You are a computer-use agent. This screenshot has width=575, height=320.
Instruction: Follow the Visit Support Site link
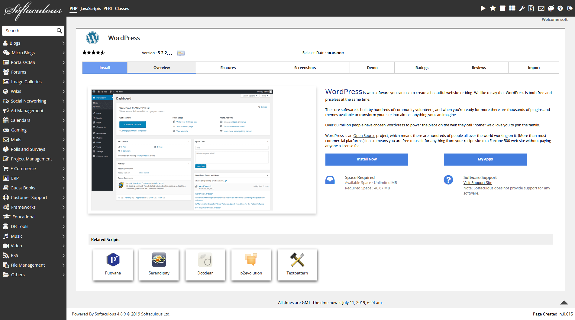tap(477, 183)
